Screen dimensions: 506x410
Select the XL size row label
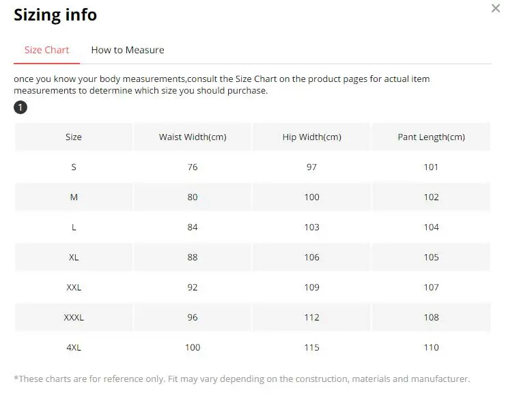pos(74,258)
